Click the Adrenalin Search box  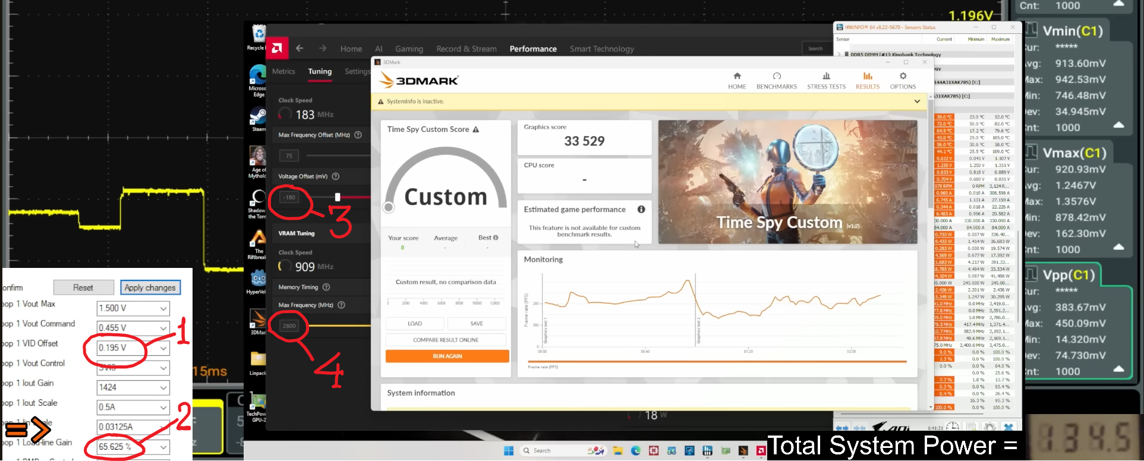[x=819, y=49]
